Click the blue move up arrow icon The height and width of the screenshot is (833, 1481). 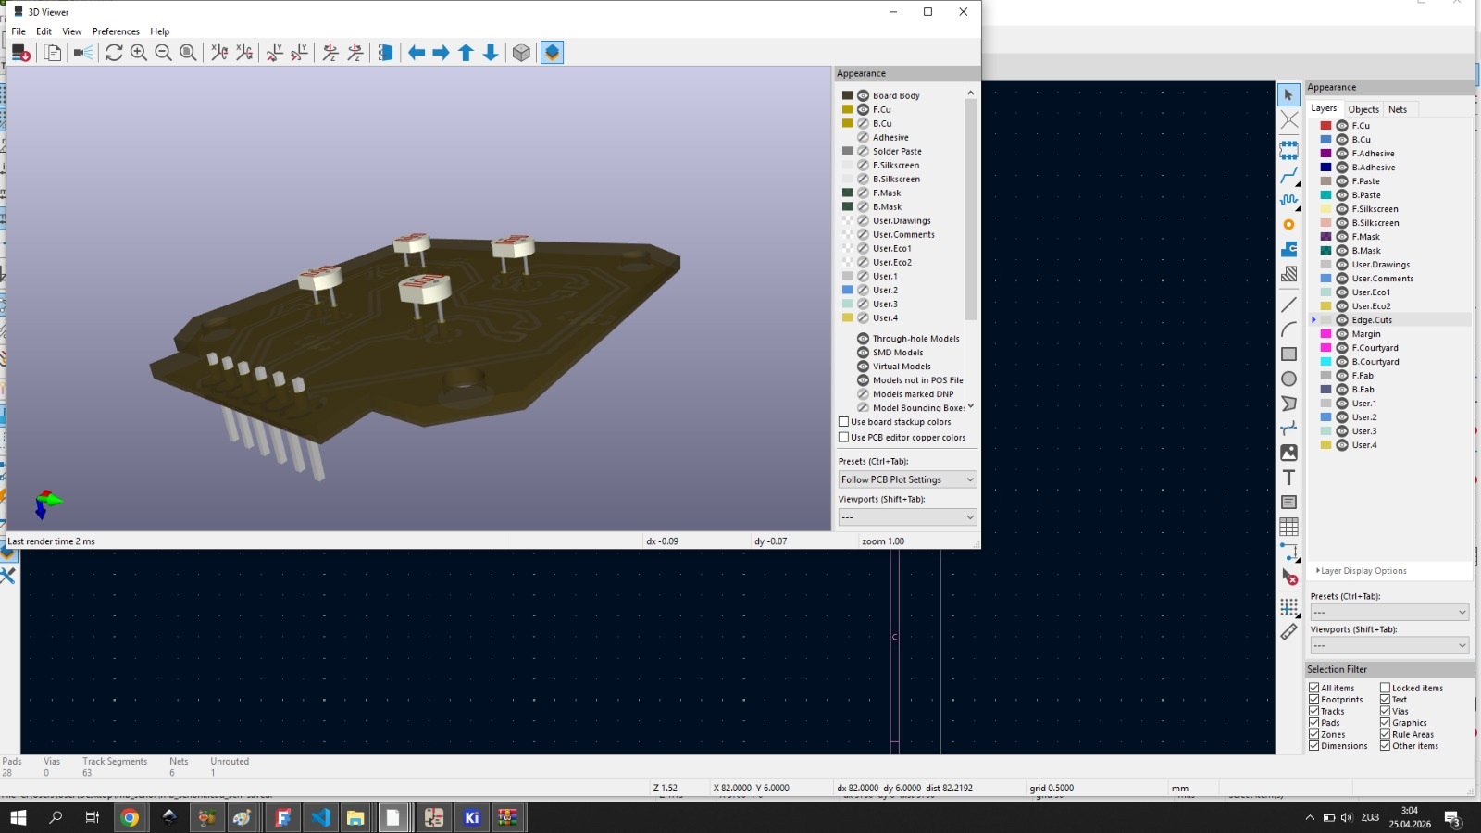coord(466,53)
